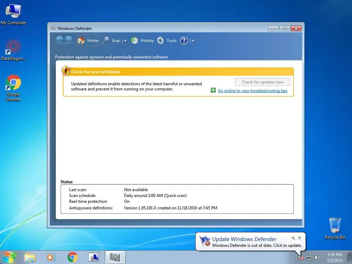
Task: Open the Windows Start menu orb
Action: (x=9, y=257)
